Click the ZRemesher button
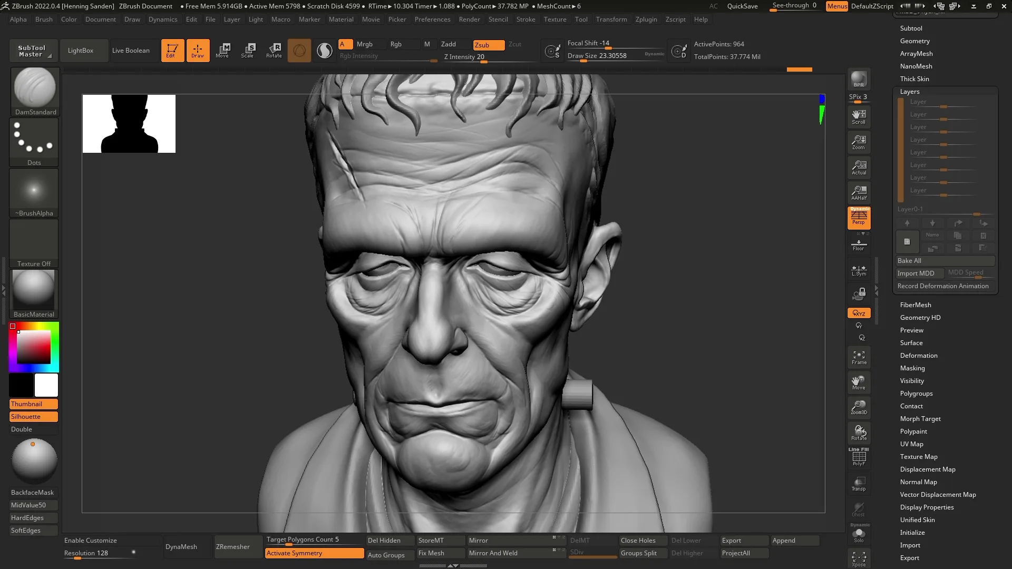Image resolution: width=1012 pixels, height=569 pixels. tap(233, 547)
